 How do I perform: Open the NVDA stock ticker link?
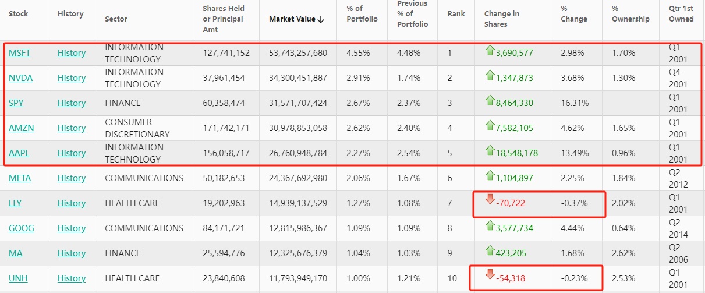[x=20, y=78]
